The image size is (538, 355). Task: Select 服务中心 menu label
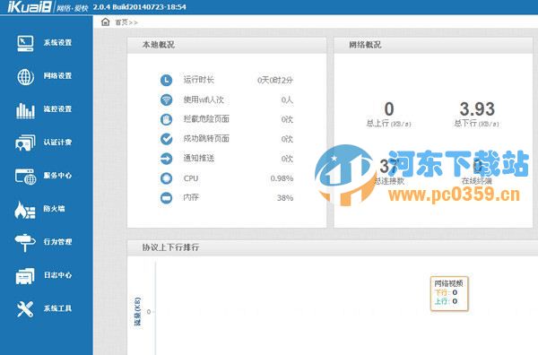pyautogui.click(x=57, y=176)
